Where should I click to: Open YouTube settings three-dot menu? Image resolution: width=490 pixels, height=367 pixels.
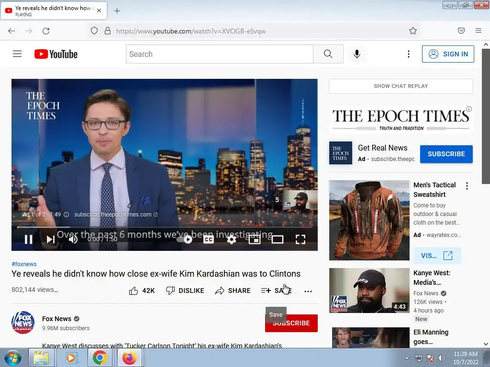pos(409,54)
